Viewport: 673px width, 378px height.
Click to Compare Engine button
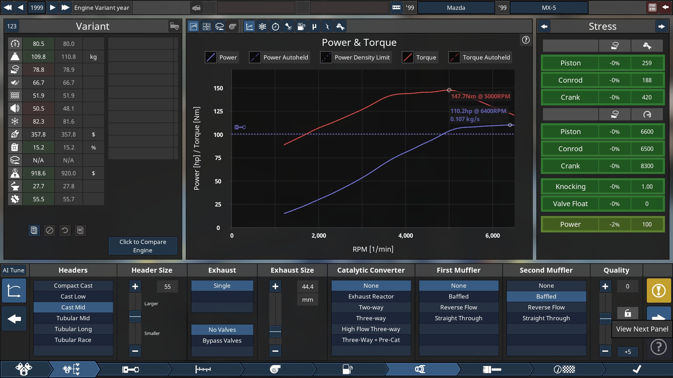point(143,246)
